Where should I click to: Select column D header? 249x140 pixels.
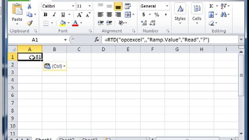(x=103, y=49)
